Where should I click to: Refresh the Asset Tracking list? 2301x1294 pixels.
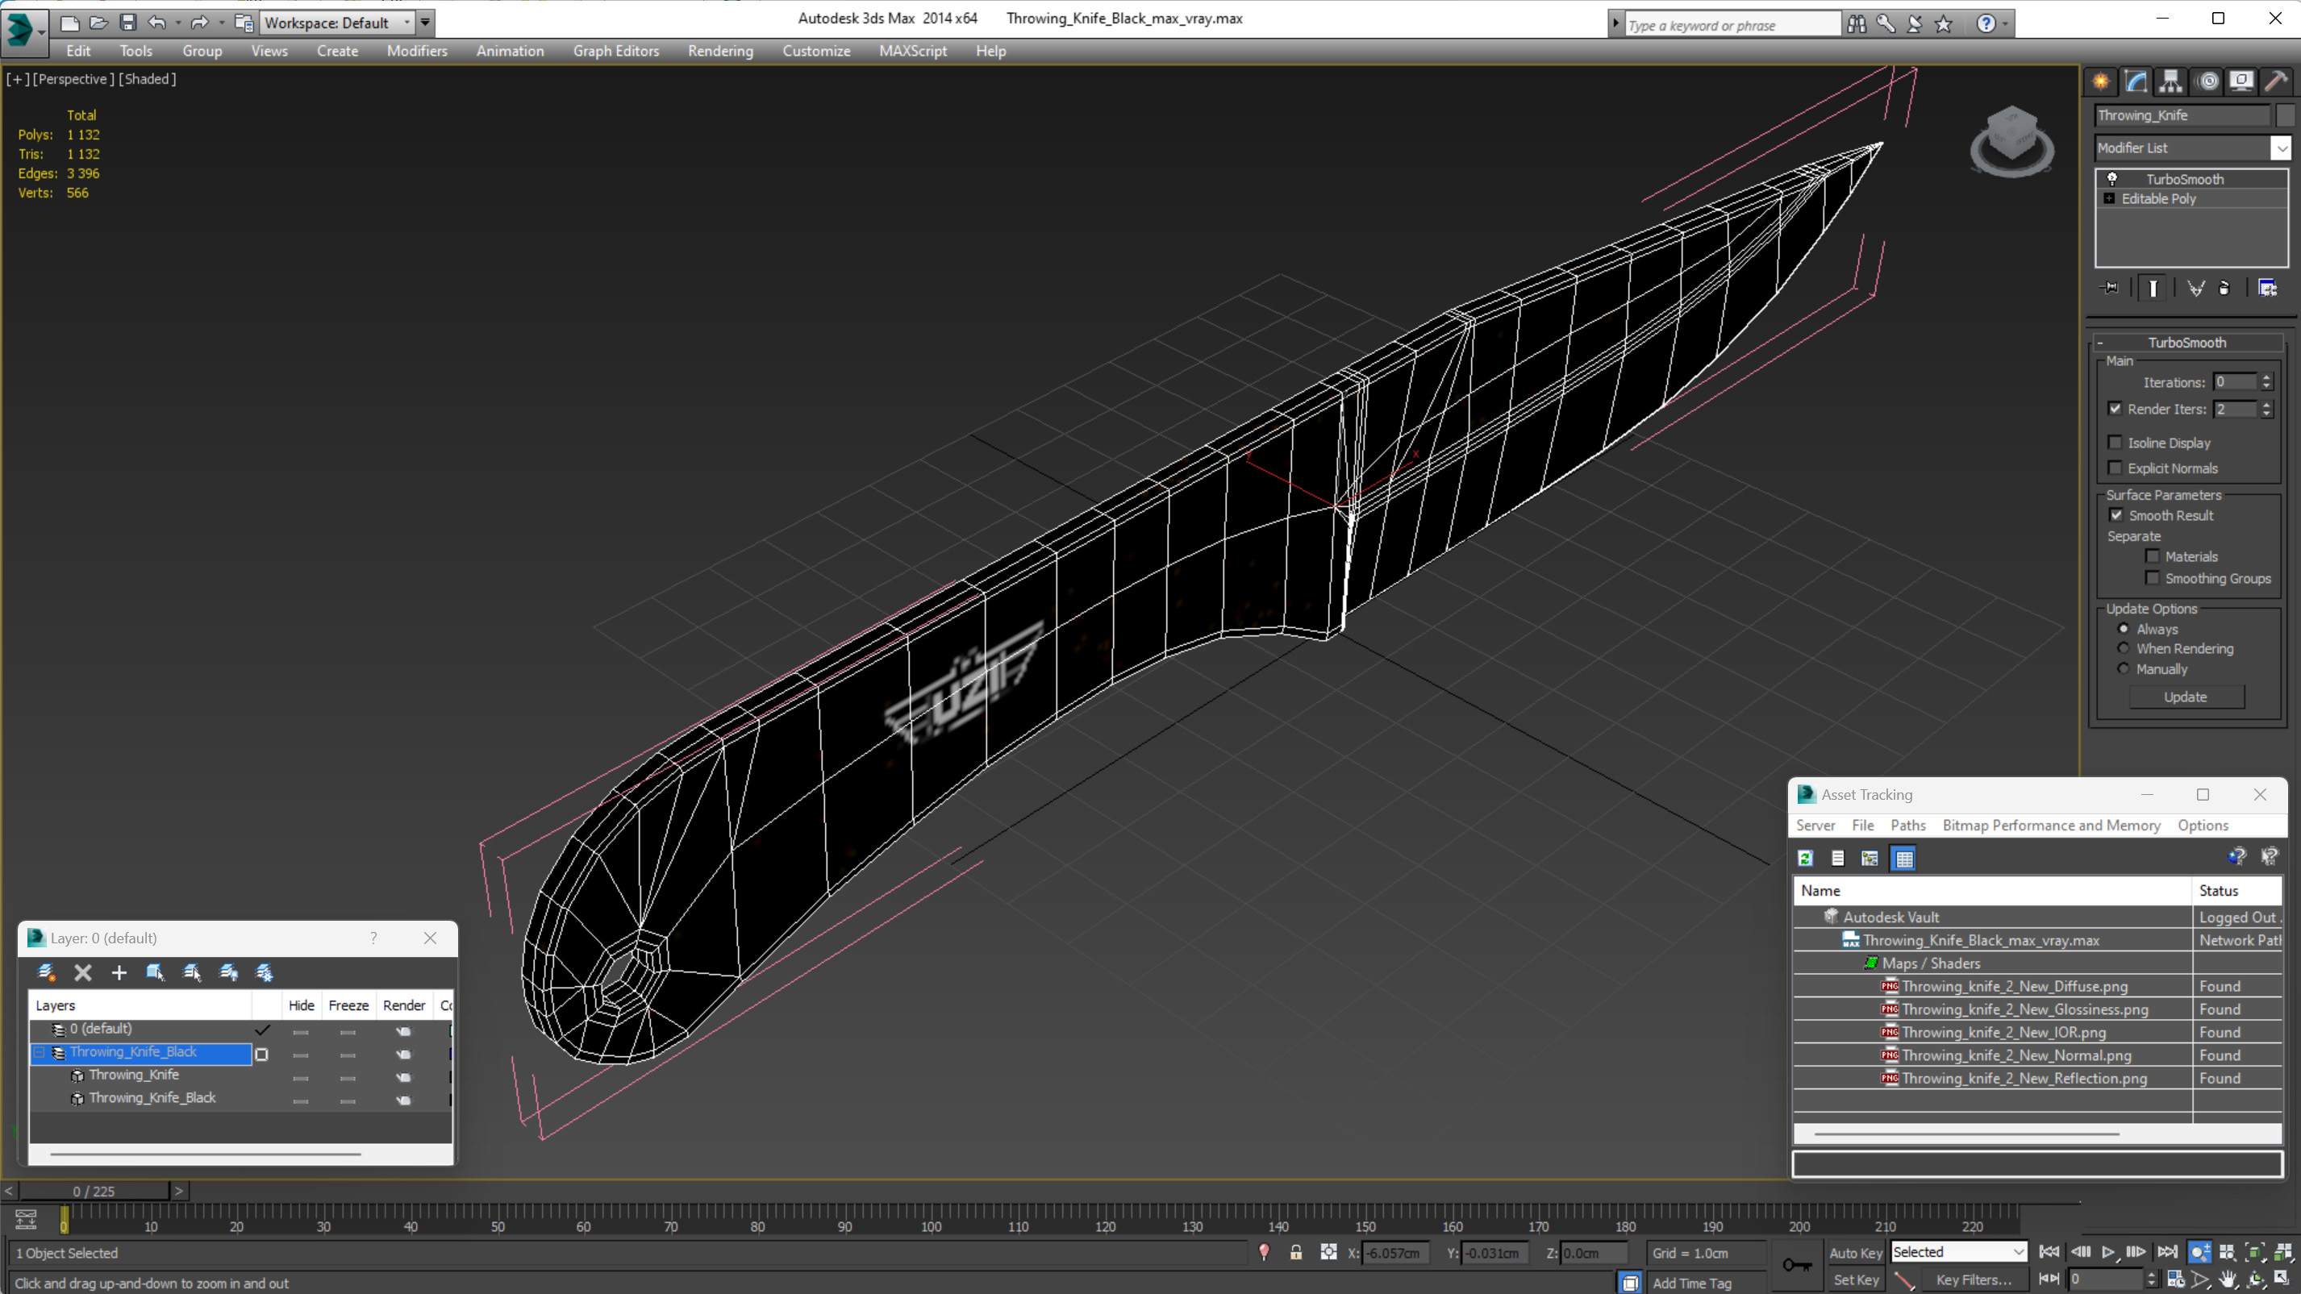click(1805, 858)
